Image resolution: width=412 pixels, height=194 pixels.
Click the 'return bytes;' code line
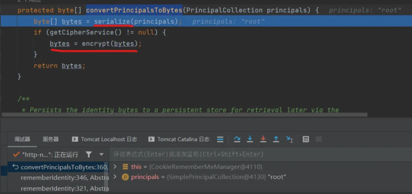click(59, 66)
